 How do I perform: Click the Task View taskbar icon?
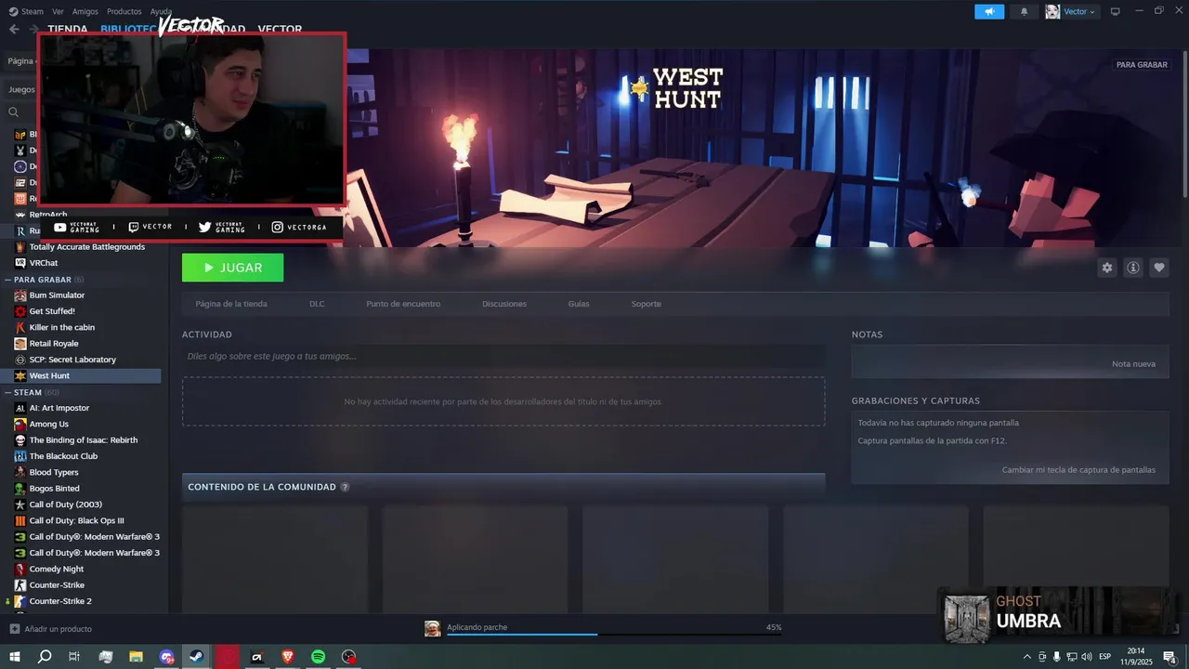click(x=74, y=657)
